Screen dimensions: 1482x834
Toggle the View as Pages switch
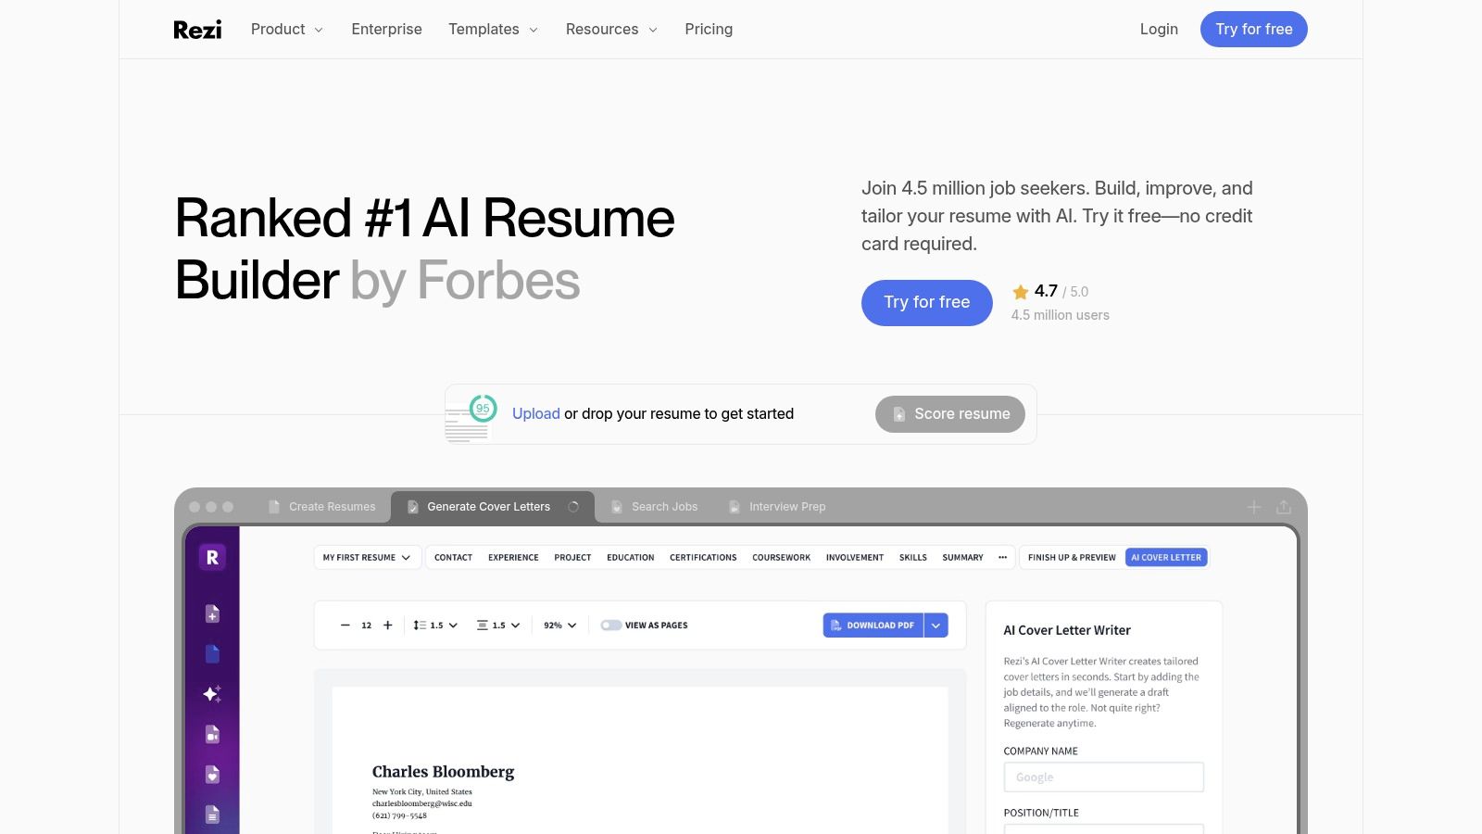610,625
